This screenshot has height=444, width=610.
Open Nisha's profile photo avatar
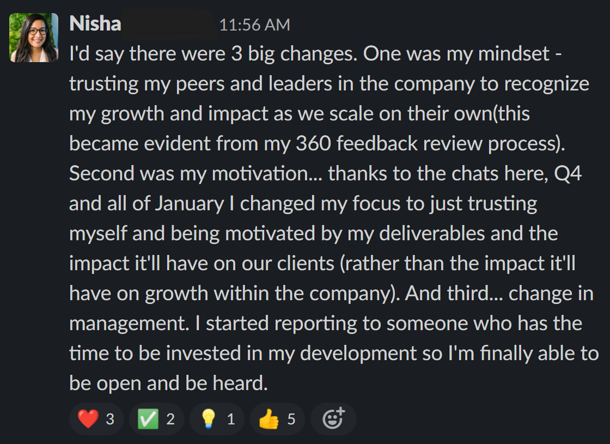(34, 38)
